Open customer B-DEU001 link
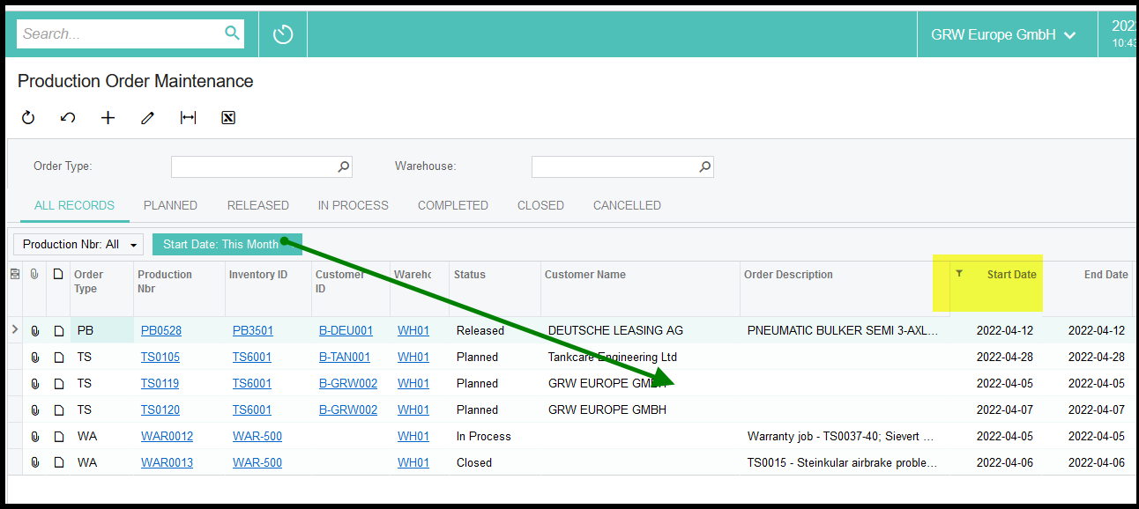Viewport: 1139px width, 509px height. tap(346, 331)
